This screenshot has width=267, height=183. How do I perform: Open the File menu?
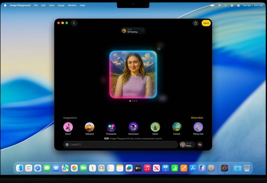pos(36,5)
